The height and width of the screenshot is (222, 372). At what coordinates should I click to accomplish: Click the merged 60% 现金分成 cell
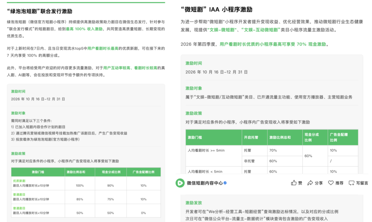(x=315, y=156)
